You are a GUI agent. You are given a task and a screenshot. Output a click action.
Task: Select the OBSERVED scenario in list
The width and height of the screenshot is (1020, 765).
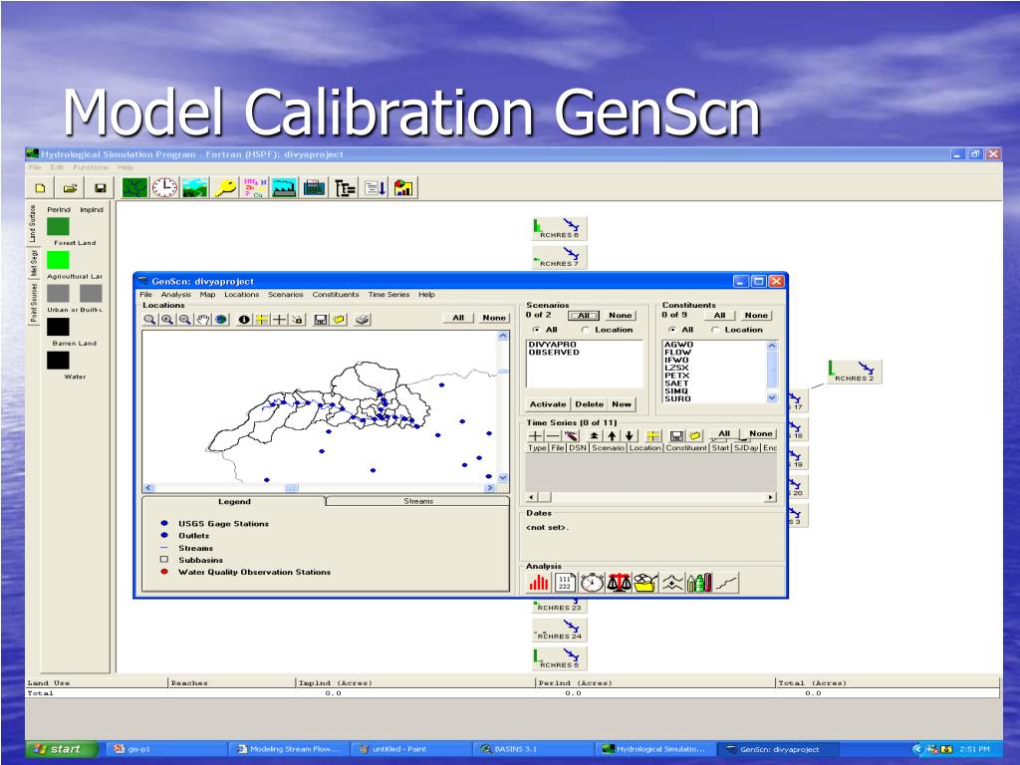[554, 353]
